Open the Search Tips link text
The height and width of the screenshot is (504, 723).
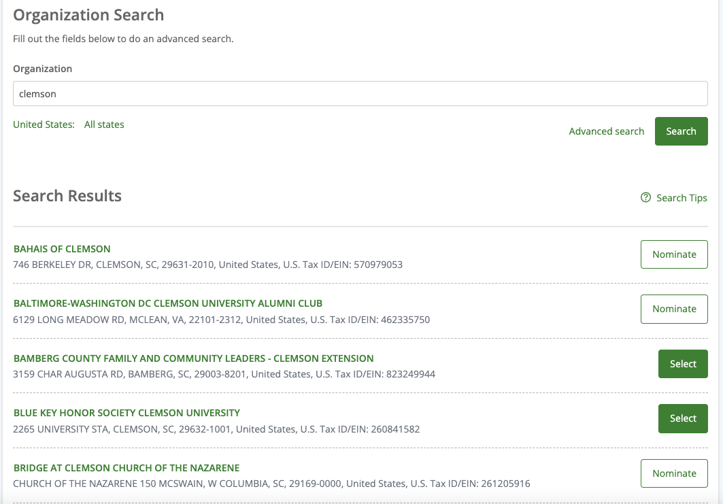click(682, 198)
